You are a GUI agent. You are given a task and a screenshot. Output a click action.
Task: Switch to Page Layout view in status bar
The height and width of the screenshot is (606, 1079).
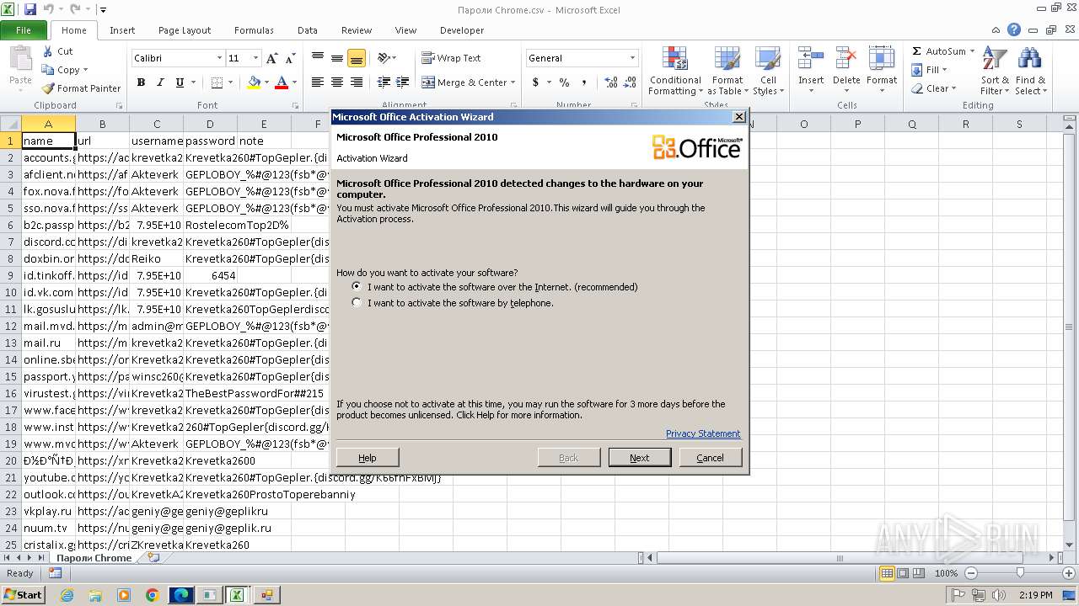coord(904,573)
